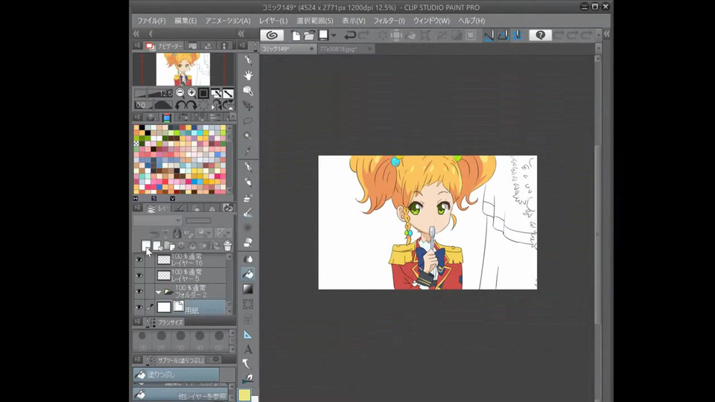Select the Fill bucket tool in toolbar
Viewport: 715px width, 402px height.
(x=248, y=273)
